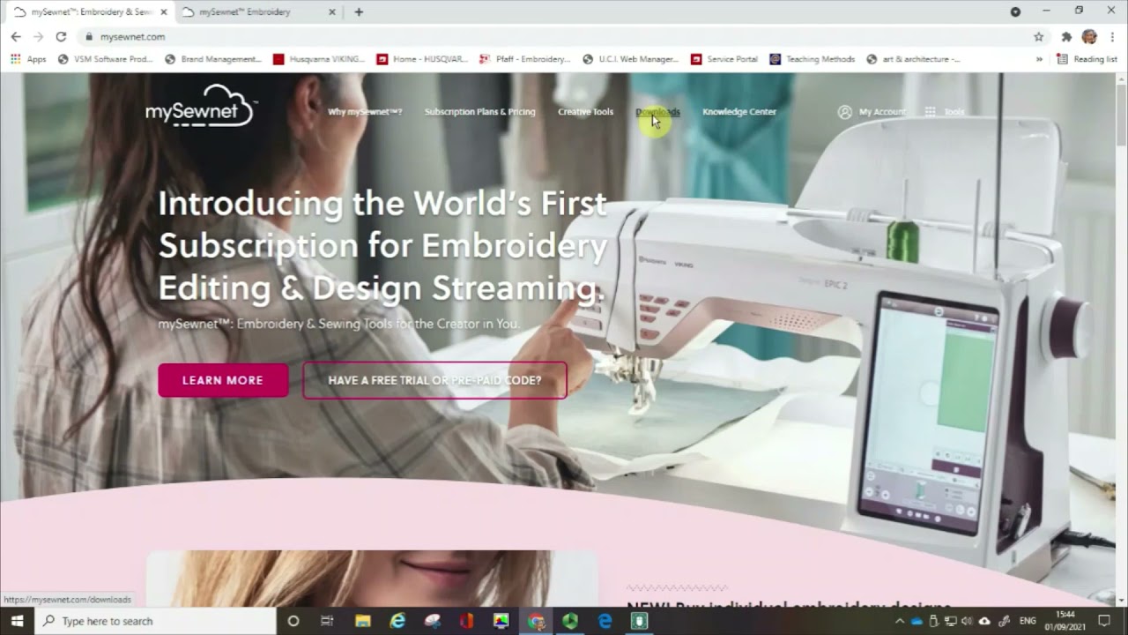1128x635 pixels.
Task: Go back to the previous page
Action: 16,36
